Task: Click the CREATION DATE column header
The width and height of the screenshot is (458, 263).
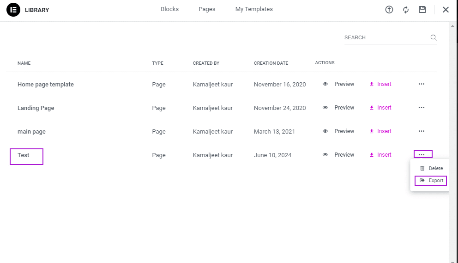Action: pyautogui.click(x=271, y=63)
